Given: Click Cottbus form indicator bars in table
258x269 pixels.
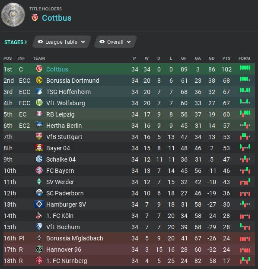Looking at the screenshot, I should tap(245, 68).
